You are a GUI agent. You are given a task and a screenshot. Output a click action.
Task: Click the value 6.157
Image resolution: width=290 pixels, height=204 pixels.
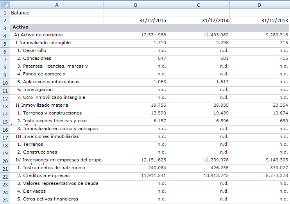160,121
